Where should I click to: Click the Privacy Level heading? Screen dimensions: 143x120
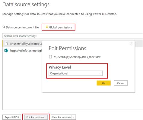60,67
